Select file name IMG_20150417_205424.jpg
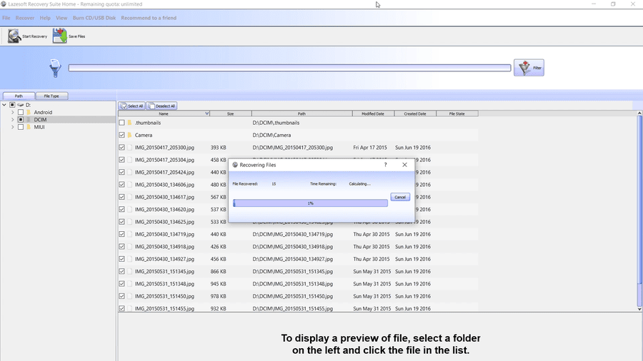Image resolution: width=643 pixels, height=361 pixels. tap(164, 173)
